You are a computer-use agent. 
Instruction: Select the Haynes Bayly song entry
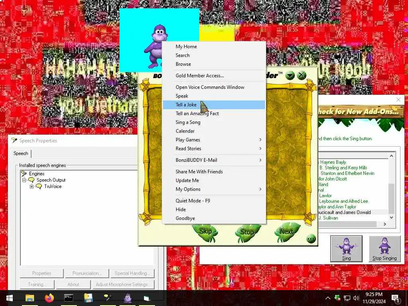(332, 162)
